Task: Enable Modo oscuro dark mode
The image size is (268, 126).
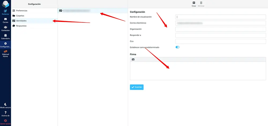Action: 5,104
